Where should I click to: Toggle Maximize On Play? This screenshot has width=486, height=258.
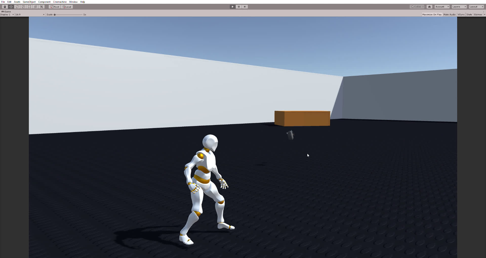pyautogui.click(x=432, y=15)
